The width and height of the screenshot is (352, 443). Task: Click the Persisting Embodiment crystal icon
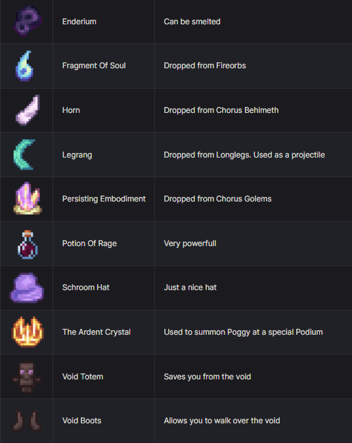point(28,198)
